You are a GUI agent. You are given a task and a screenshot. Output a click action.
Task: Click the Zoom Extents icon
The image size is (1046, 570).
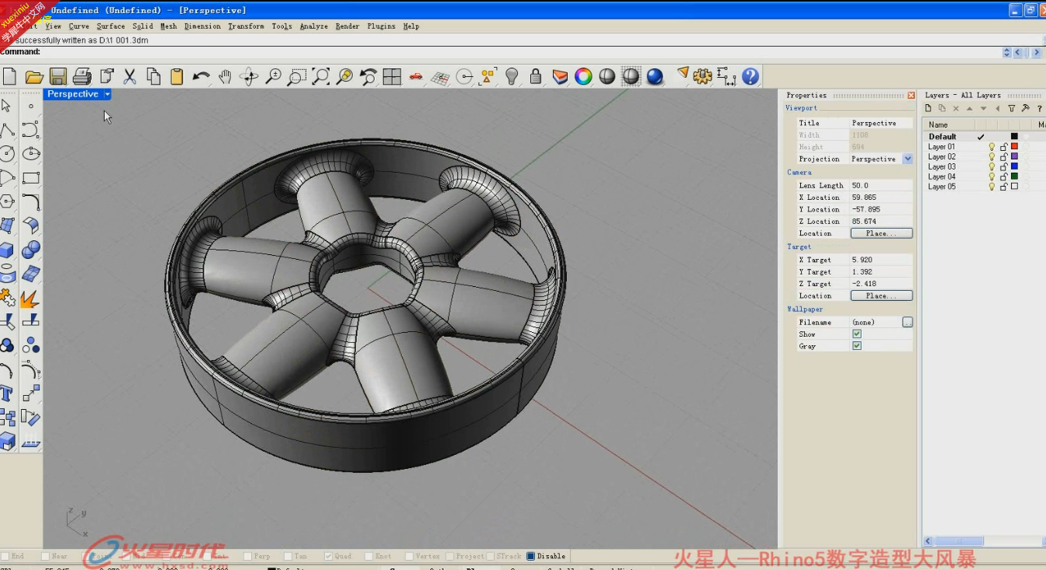click(320, 76)
